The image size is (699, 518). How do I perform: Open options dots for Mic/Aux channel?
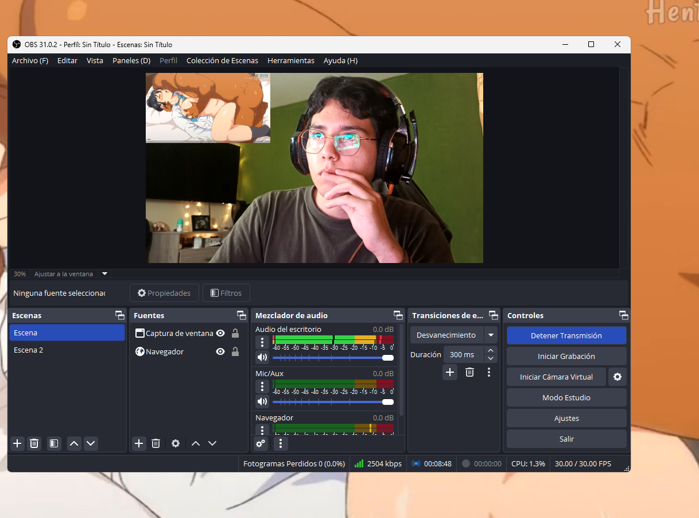tap(262, 386)
